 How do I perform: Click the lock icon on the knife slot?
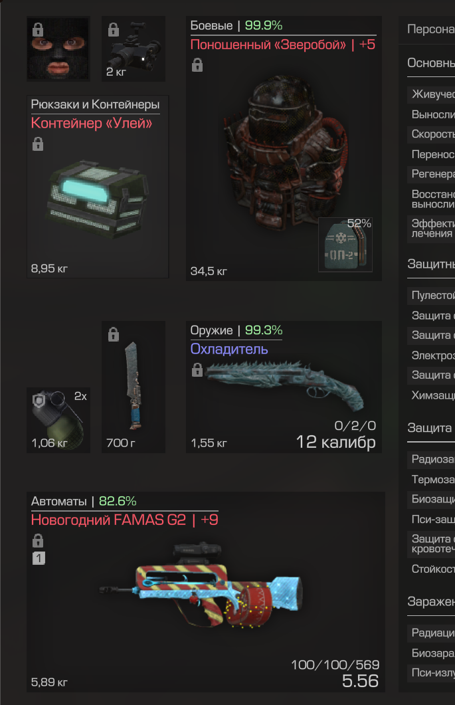114,334
